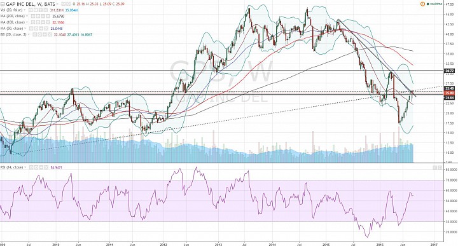Viewport: 458px width, 246px height.
Task: Click the 47.50 price scale label
Action: [x=449, y=4]
